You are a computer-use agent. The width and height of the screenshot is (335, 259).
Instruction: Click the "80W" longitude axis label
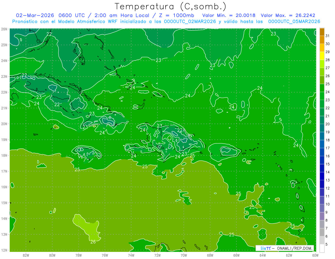pyautogui.click(x=52, y=255)
